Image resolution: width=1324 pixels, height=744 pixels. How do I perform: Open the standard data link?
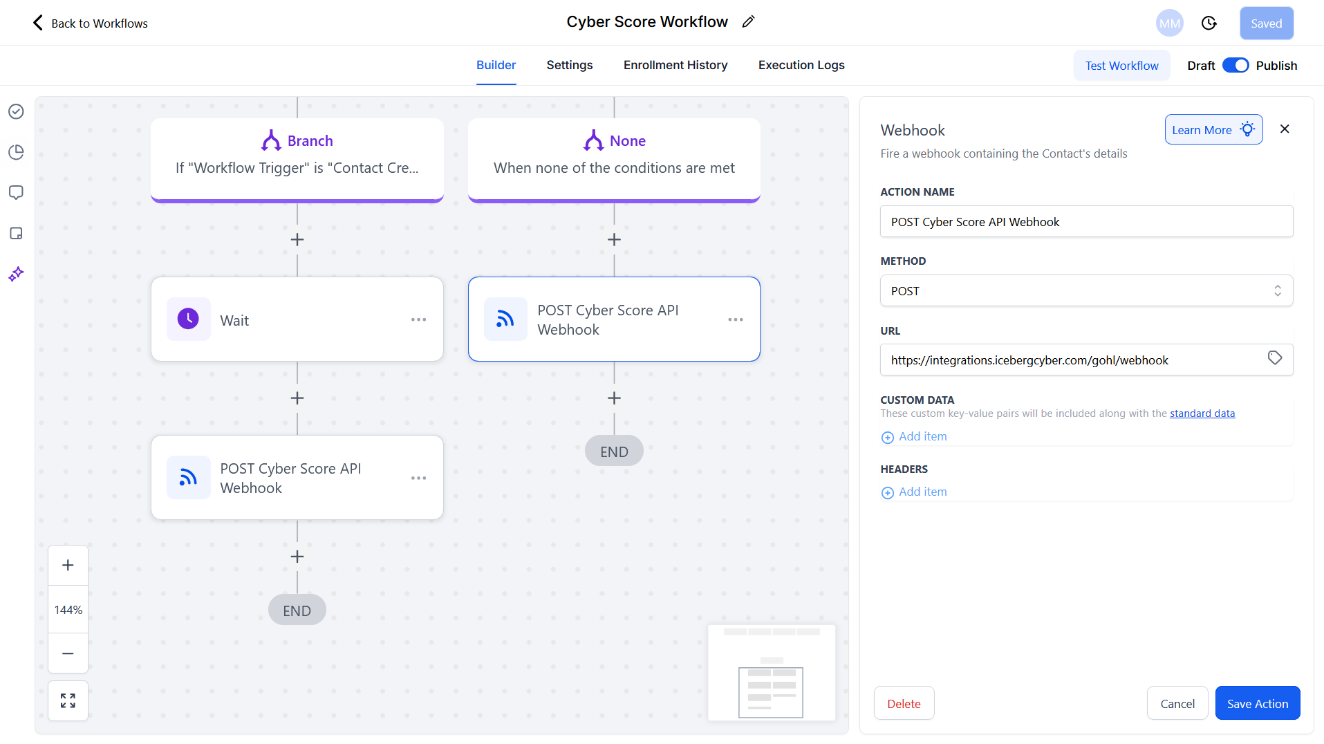coord(1202,413)
